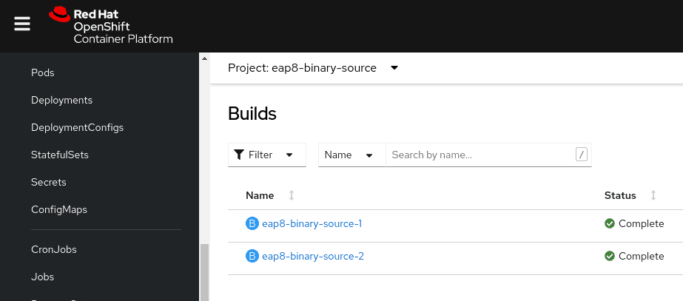Click the green Complete check icon for eap8-binary-source-1
Image resolution: width=683 pixels, height=301 pixels.
(x=610, y=223)
